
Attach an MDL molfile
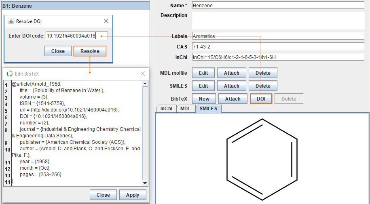coord(231,73)
